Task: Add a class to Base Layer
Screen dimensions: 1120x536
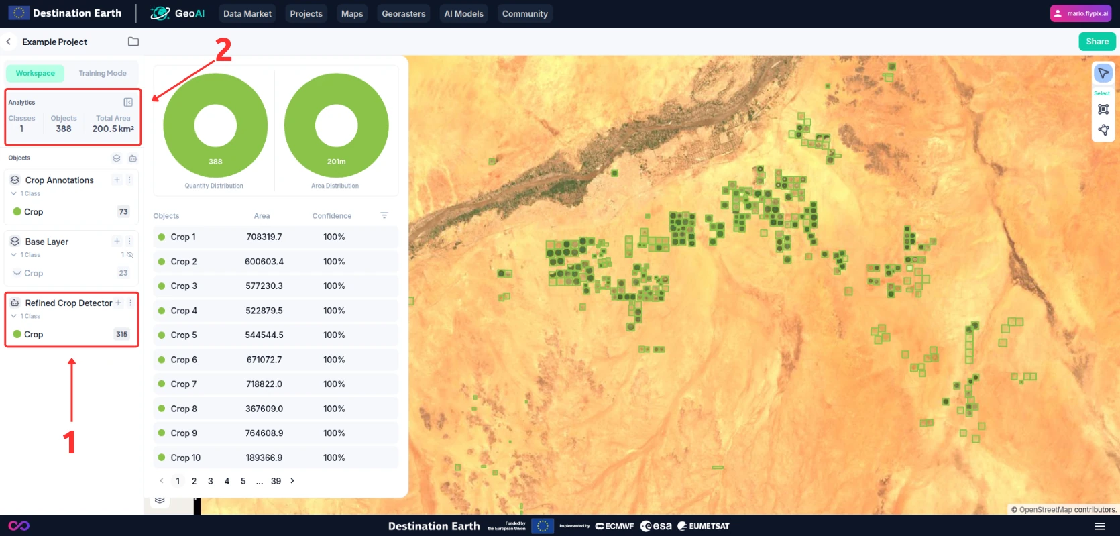Action: click(x=117, y=241)
